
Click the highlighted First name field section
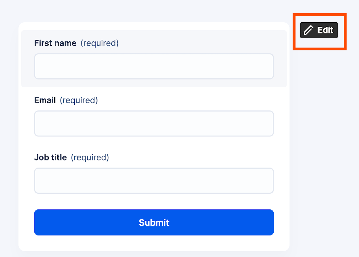tap(154, 58)
